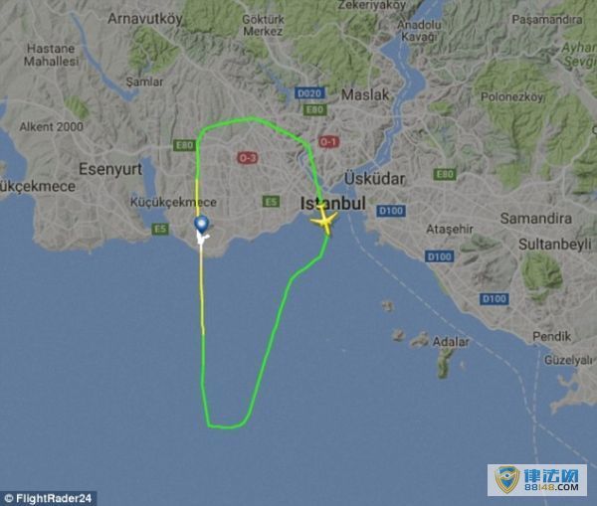The height and width of the screenshot is (506, 597).
Task: Click the D020 road shield
Action: pos(309,92)
